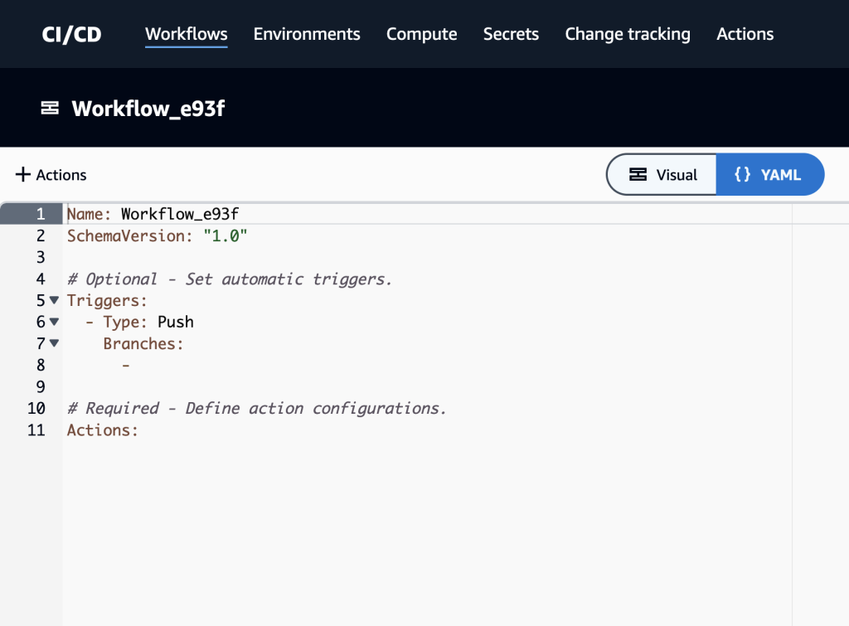Switch to the Compute tab
Viewport: 849px width, 626px height.
(x=421, y=34)
